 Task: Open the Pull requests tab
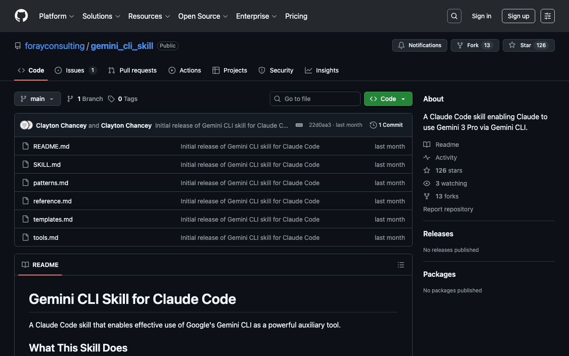click(132, 70)
